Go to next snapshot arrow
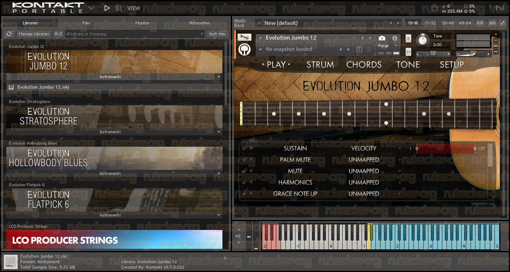The image size is (510, 272). point(348,49)
